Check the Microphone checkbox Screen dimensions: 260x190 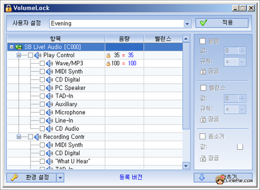(42, 112)
